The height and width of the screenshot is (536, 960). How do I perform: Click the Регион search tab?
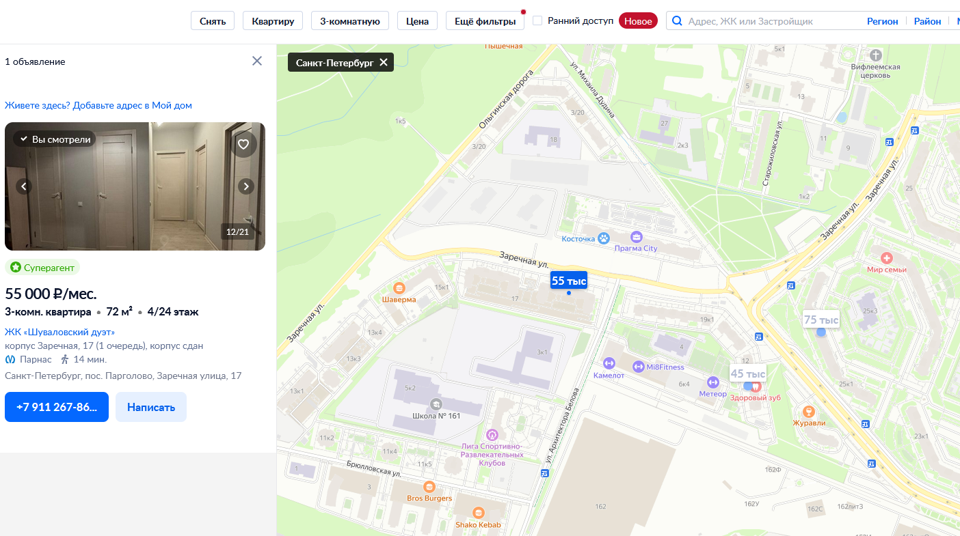883,21
